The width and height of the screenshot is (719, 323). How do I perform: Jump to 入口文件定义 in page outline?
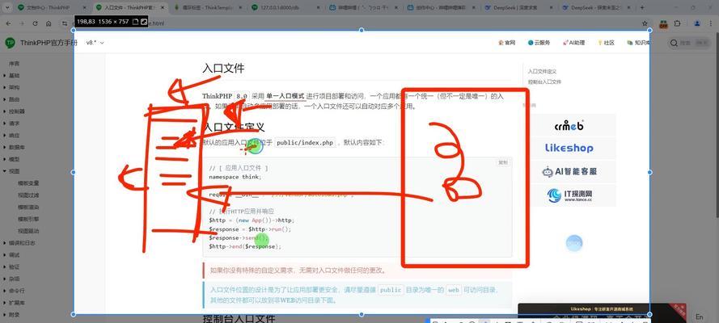542,71
